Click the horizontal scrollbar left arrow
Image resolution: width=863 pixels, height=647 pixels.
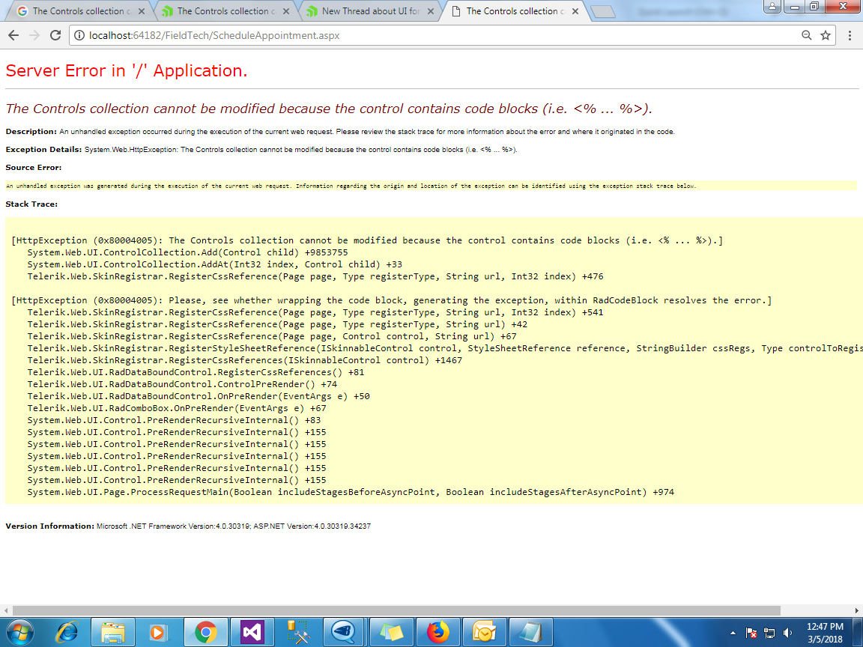(x=5, y=611)
